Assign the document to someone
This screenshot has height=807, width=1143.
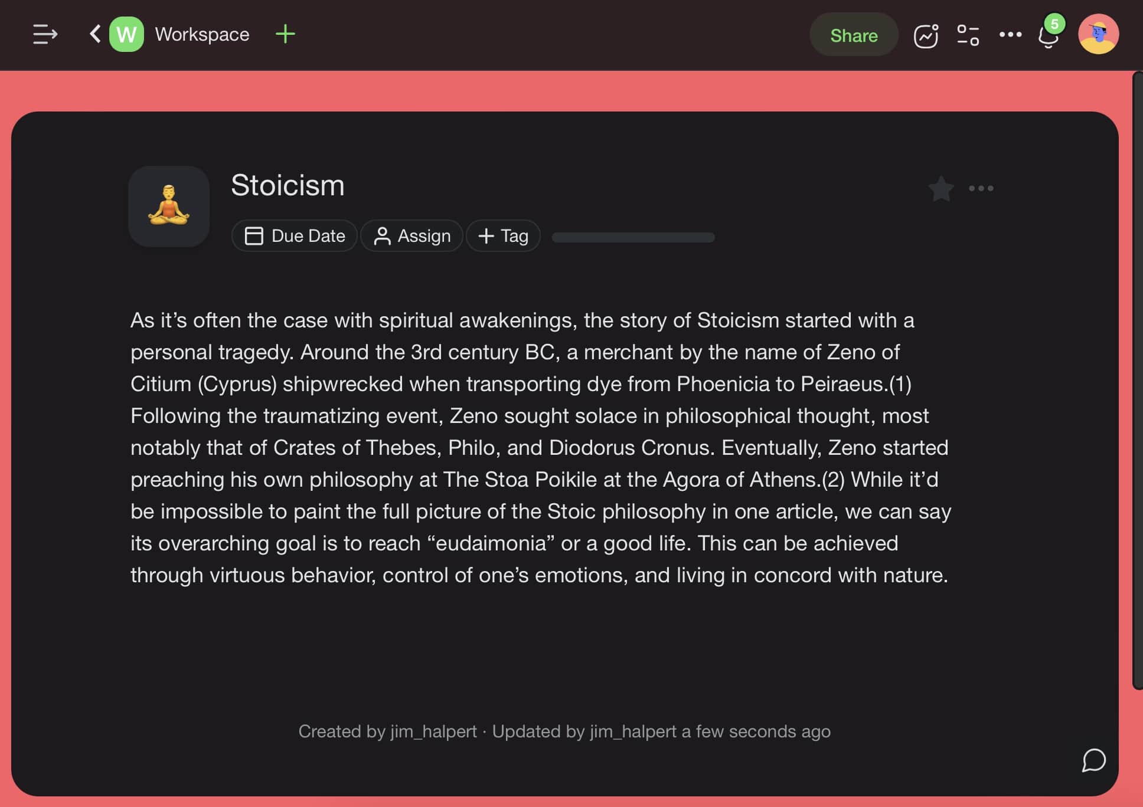coord(412,236)
